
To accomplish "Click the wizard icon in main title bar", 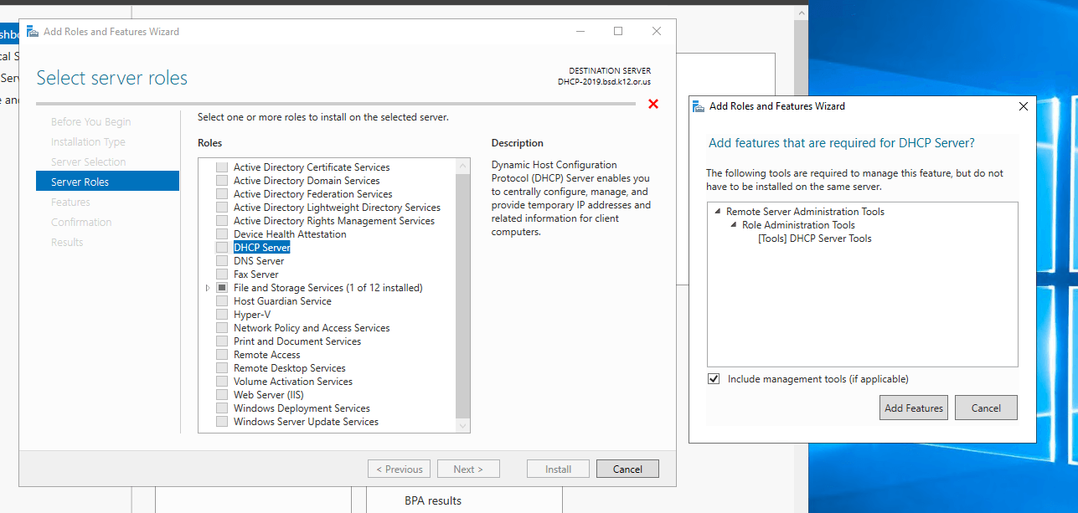I will coord(33,32).
